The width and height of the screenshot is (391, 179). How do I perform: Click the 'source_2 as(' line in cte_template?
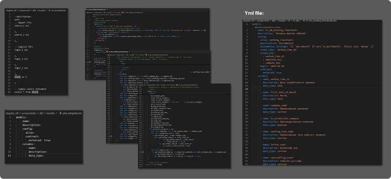(22, 34)
